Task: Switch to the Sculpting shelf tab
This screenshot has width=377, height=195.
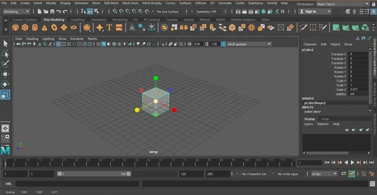Action: pos(77,20)
